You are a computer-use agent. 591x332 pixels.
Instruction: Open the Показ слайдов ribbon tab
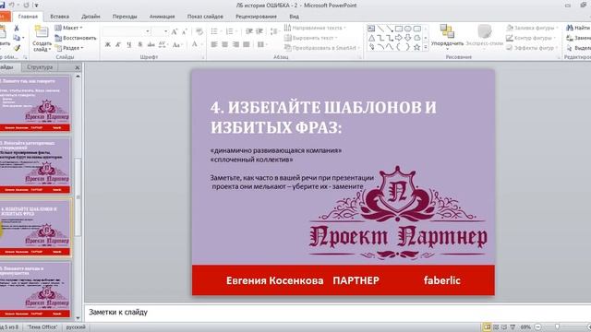[205, 17]
